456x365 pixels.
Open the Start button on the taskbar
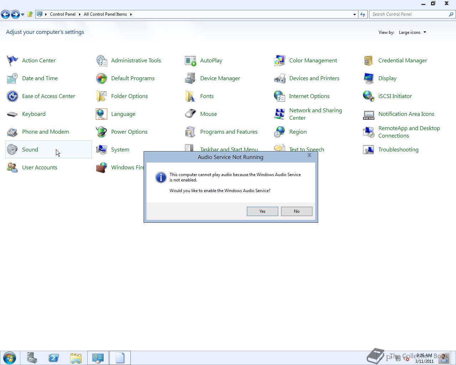10,358
